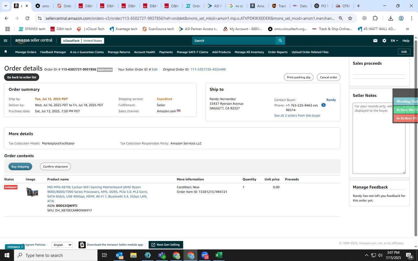Open the EN language dropdown
Viewport: 418px width, 261px height.
pyautogui.click(x=394, y=41)
